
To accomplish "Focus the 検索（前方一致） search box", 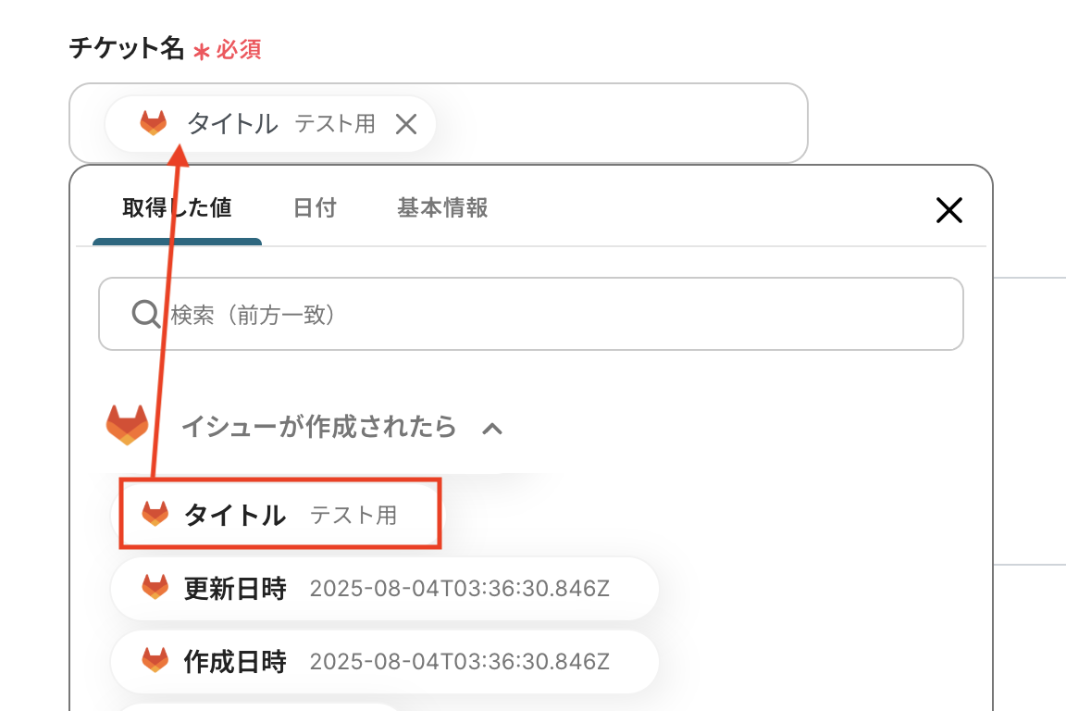I will 555,315.
